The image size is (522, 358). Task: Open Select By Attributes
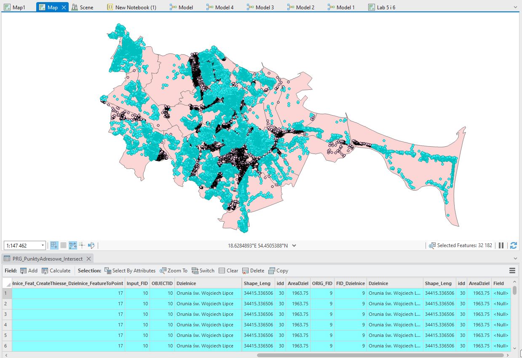pyautogui.click(x=130, y=271)
